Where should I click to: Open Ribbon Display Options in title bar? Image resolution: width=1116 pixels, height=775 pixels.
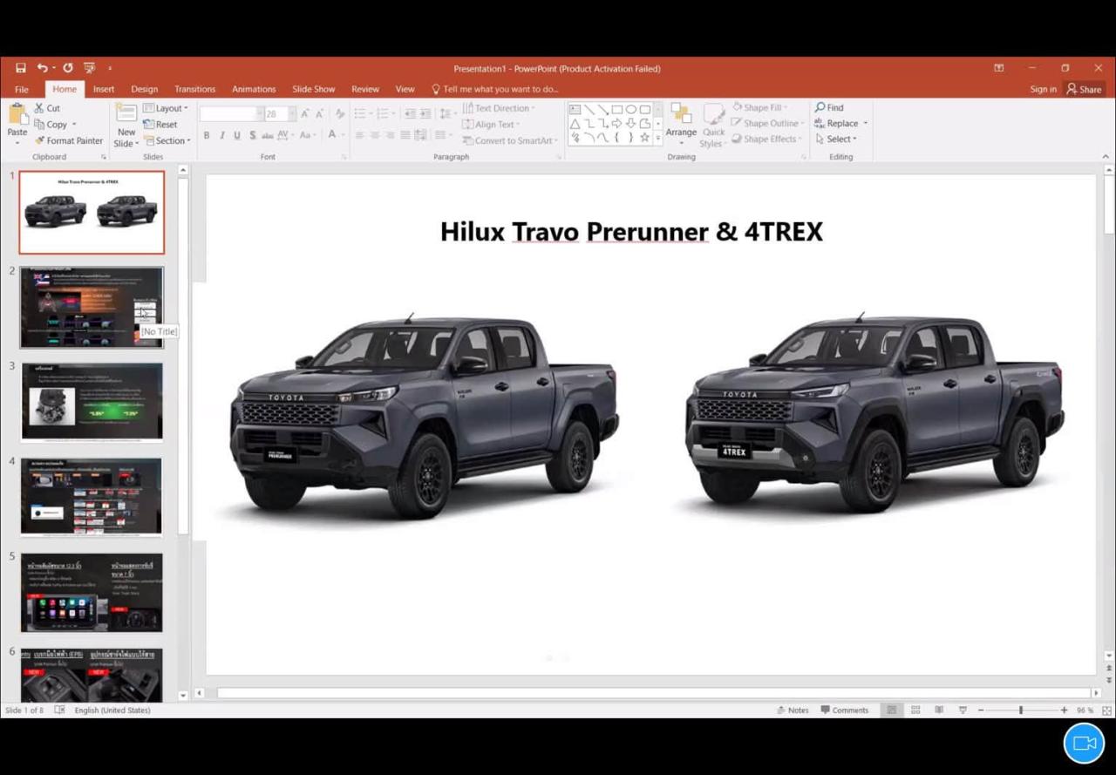(x=999, y=68)
